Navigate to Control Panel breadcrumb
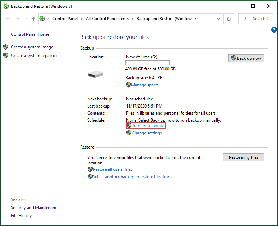The image size is (278, 226). pos(65,19)
